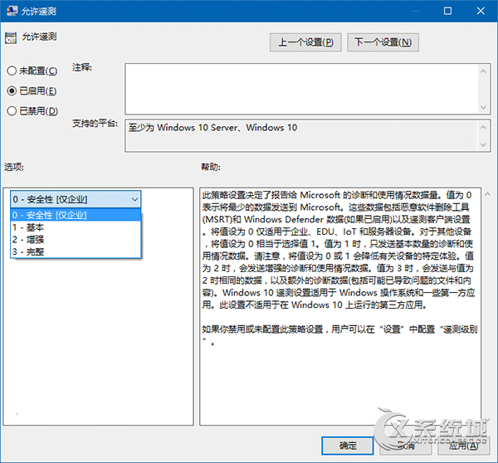Click inside the 注释 comment text box
The width and height of the screenshot is (498, 463).
302,89
